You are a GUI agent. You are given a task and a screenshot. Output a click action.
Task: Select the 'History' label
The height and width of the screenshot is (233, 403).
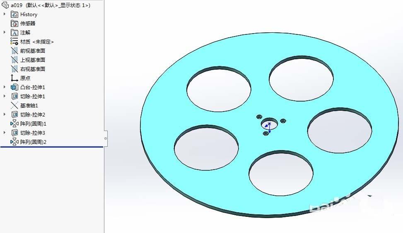(x=29, y=15)
